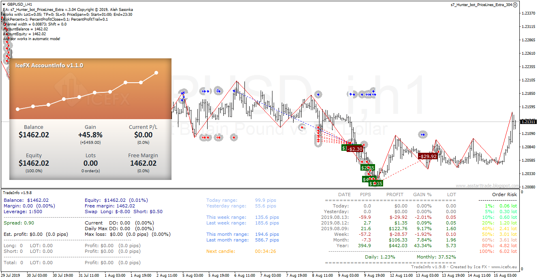The height and width of the screenshot is (280, 538).
Task: Select the green $1.35 profit label
Action: coord(376,184)
